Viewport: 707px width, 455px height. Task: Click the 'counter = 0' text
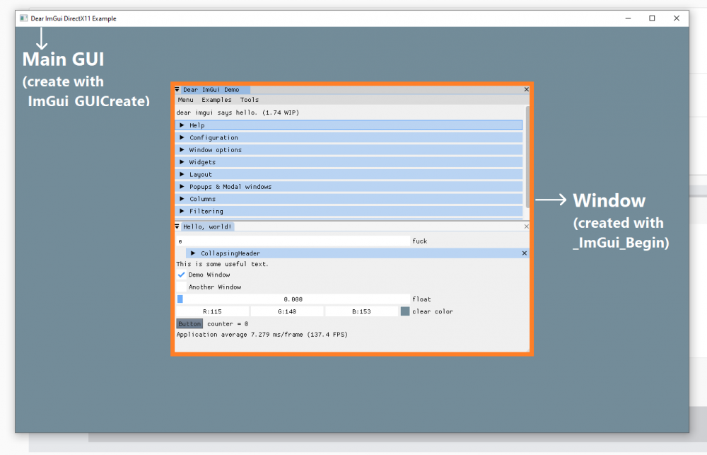[228, 323]
